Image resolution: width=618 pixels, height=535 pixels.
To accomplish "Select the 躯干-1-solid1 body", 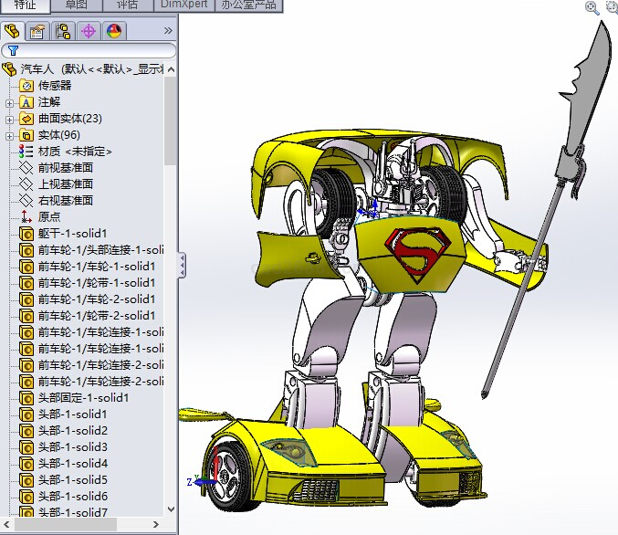I will point(72,233).
